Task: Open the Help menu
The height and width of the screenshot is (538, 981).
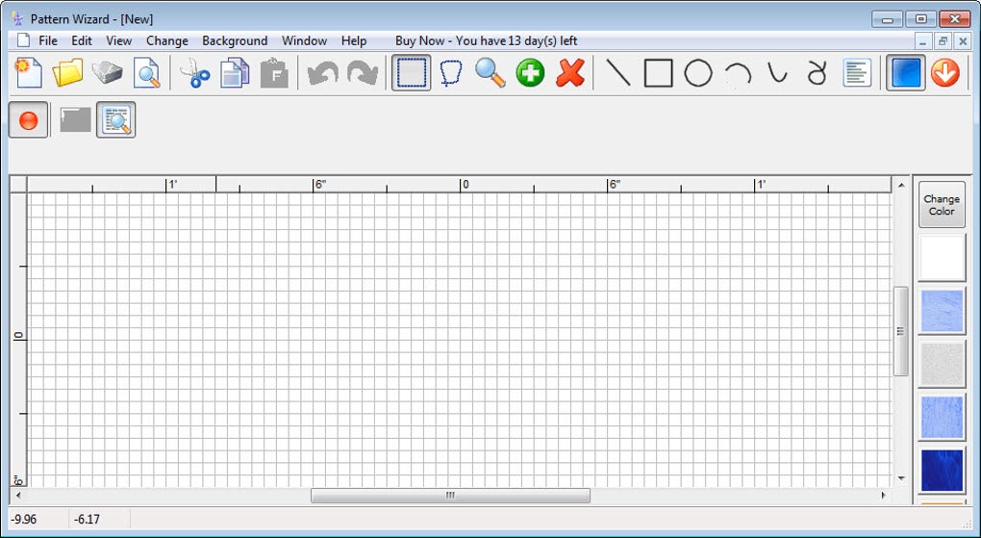Action: [x=354, y=40]
